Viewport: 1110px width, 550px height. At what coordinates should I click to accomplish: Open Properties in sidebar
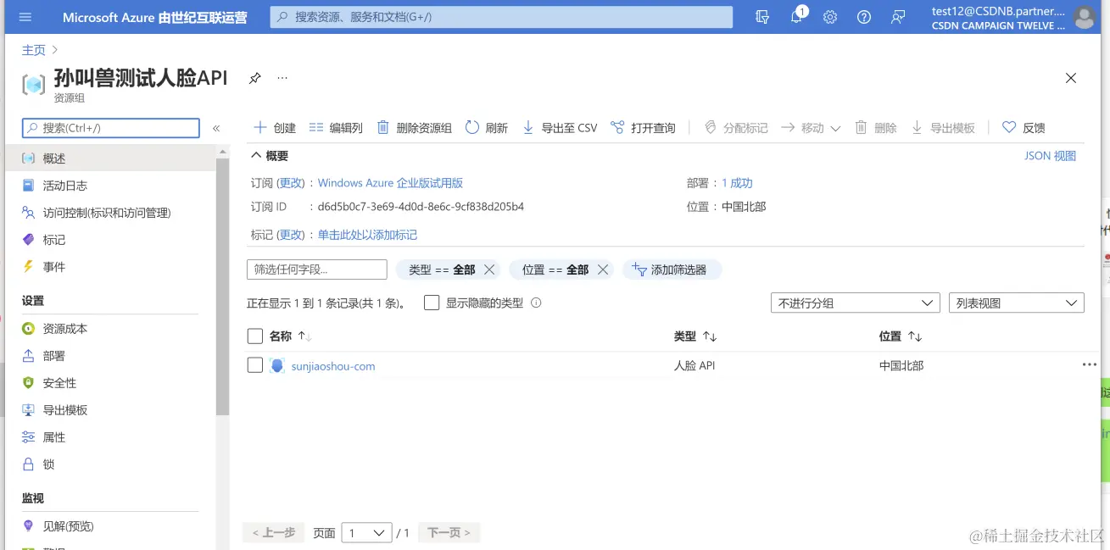point(110,437)
